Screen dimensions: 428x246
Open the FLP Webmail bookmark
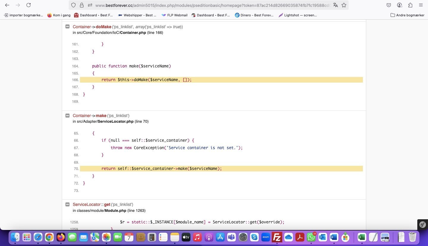coord(174,15)
